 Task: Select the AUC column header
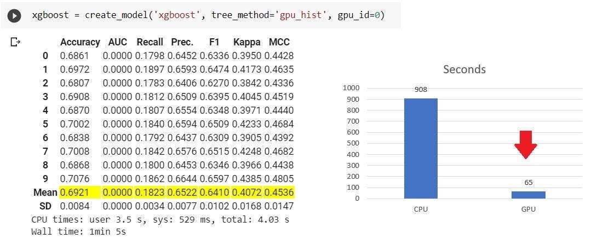(x=117, y=42)
